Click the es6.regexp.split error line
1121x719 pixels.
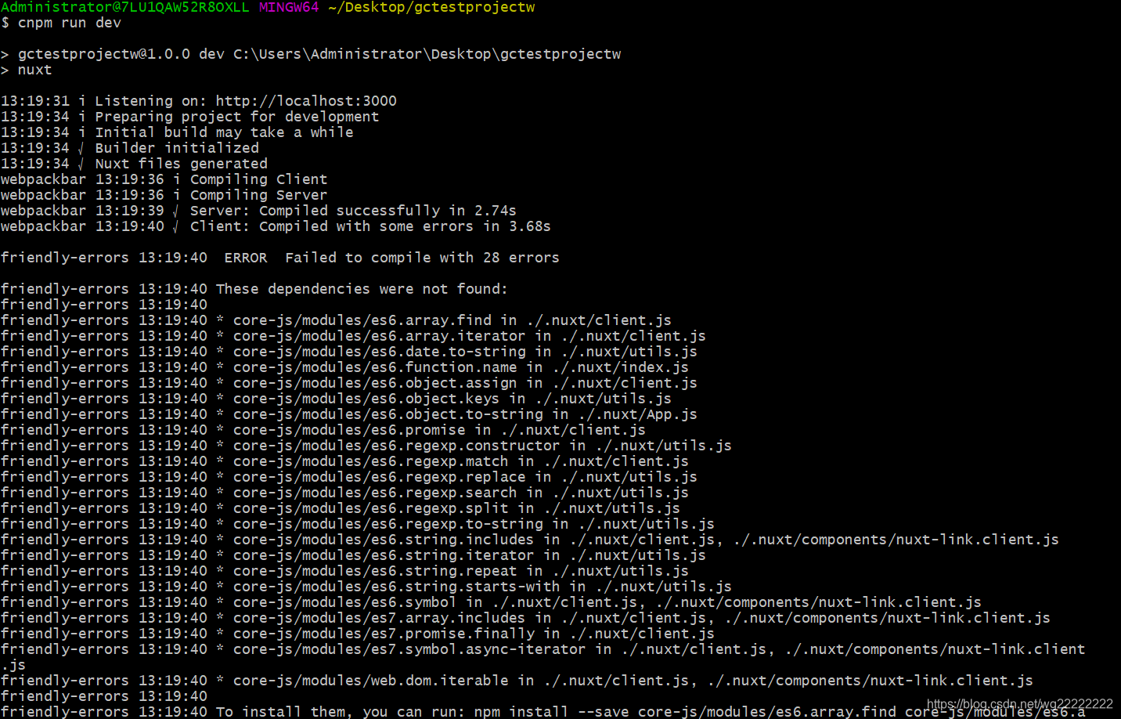341,508
